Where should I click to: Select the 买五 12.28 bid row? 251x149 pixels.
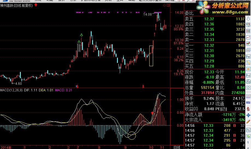(215, 66)
